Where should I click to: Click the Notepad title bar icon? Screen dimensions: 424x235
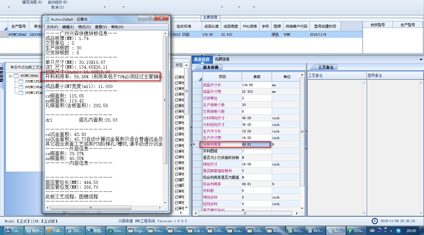(47, 19)
